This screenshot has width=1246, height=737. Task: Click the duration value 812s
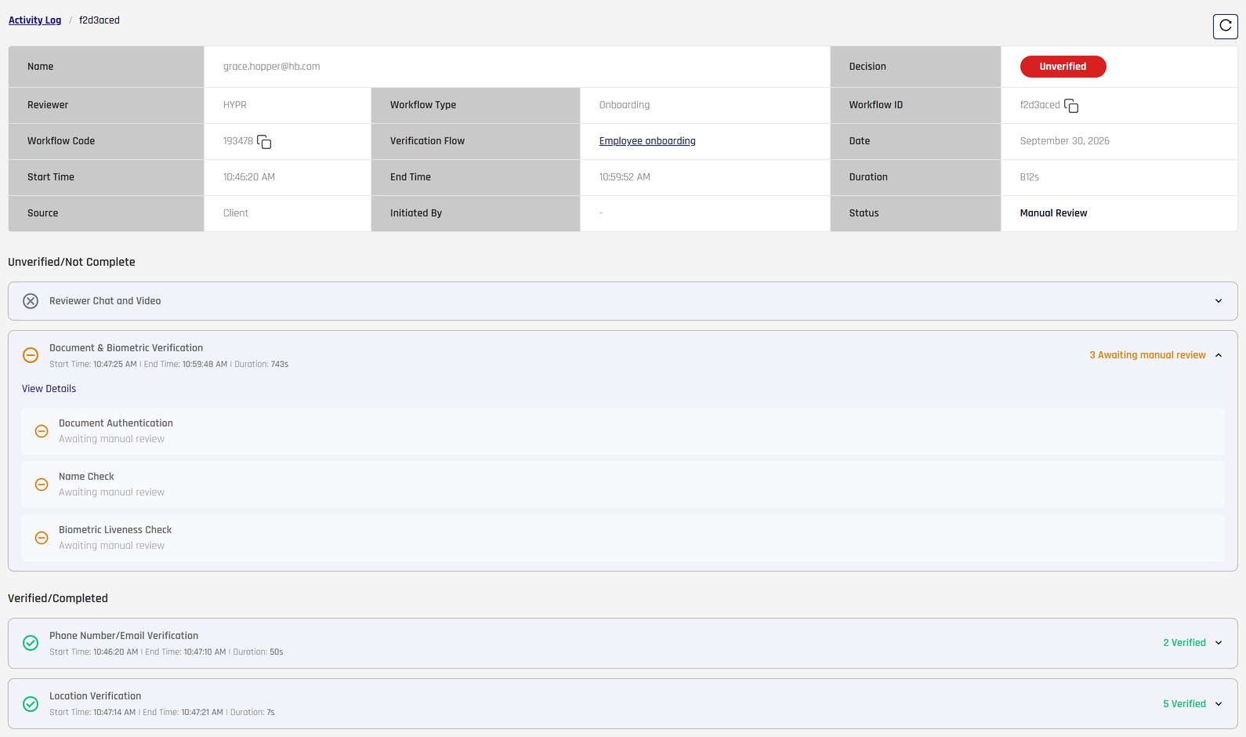click(1029, 177)
